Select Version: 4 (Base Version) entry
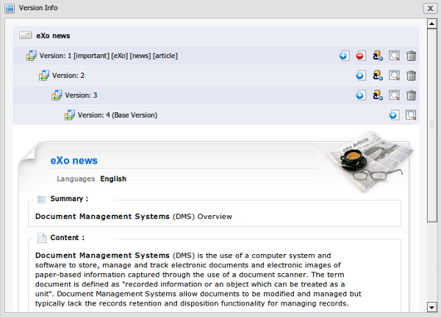The width and height of the screenshot is (441, 318). coord(117,115)
